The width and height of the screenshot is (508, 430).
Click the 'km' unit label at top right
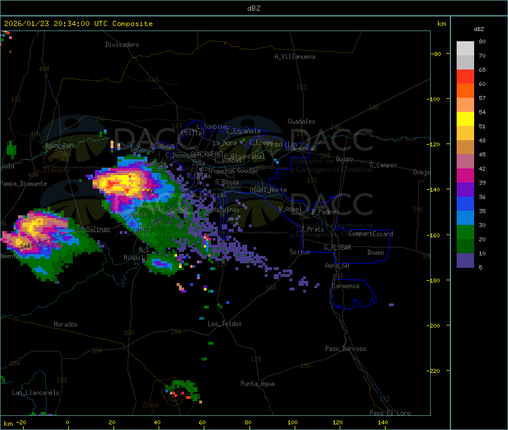[441, 24]
